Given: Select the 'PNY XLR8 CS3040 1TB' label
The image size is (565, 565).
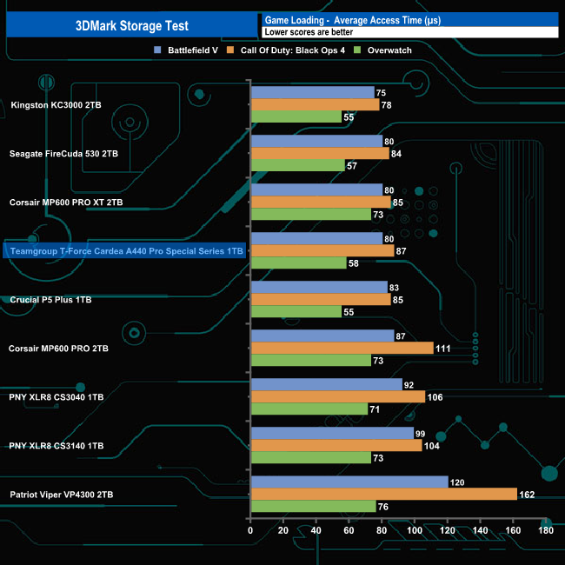Looking at the screenshot, I should [x=56, y=396].
